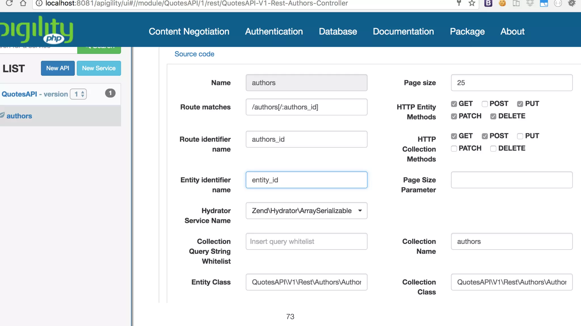Click the Collection Query String Whitelist field
This screenshot has height=326, width=581.
coord(306,241)
